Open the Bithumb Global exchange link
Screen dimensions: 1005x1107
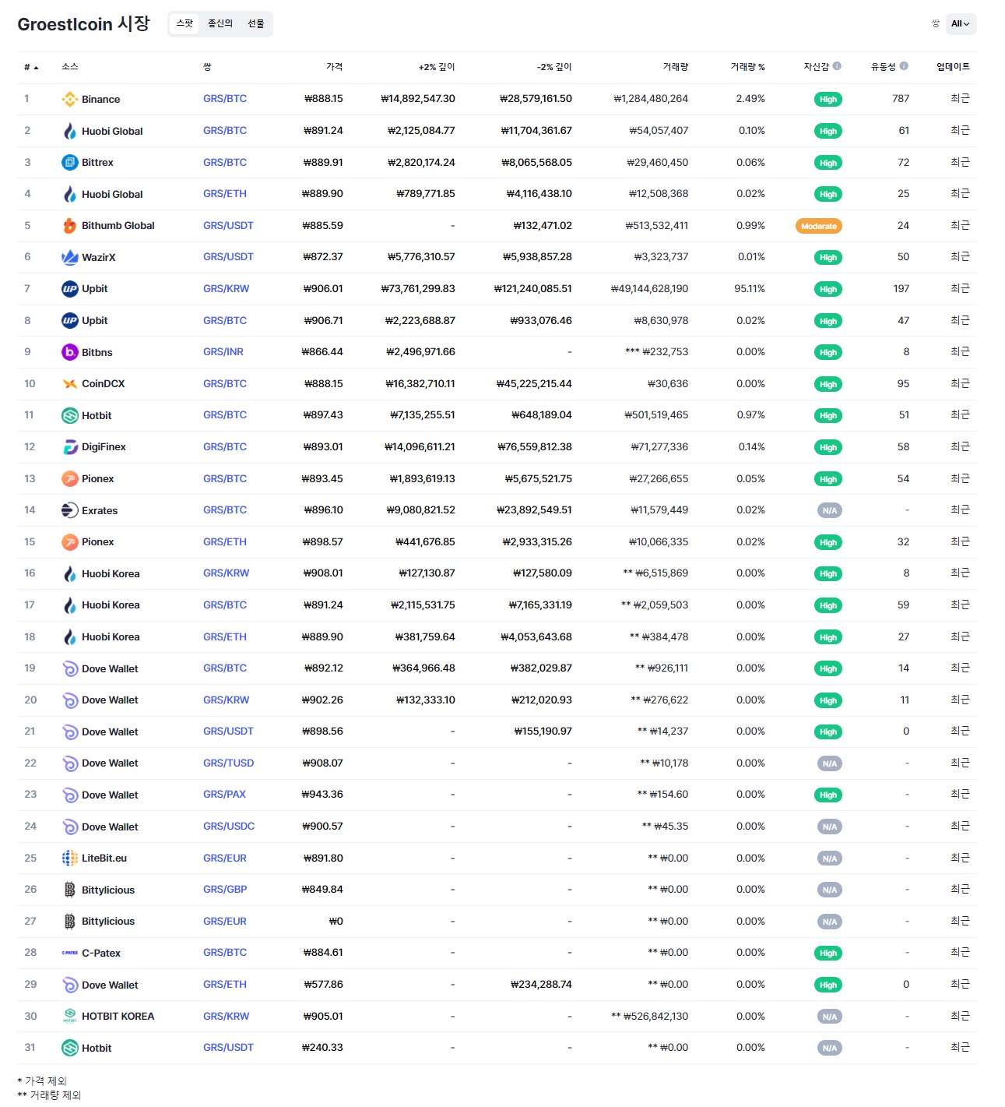(118, 226)
